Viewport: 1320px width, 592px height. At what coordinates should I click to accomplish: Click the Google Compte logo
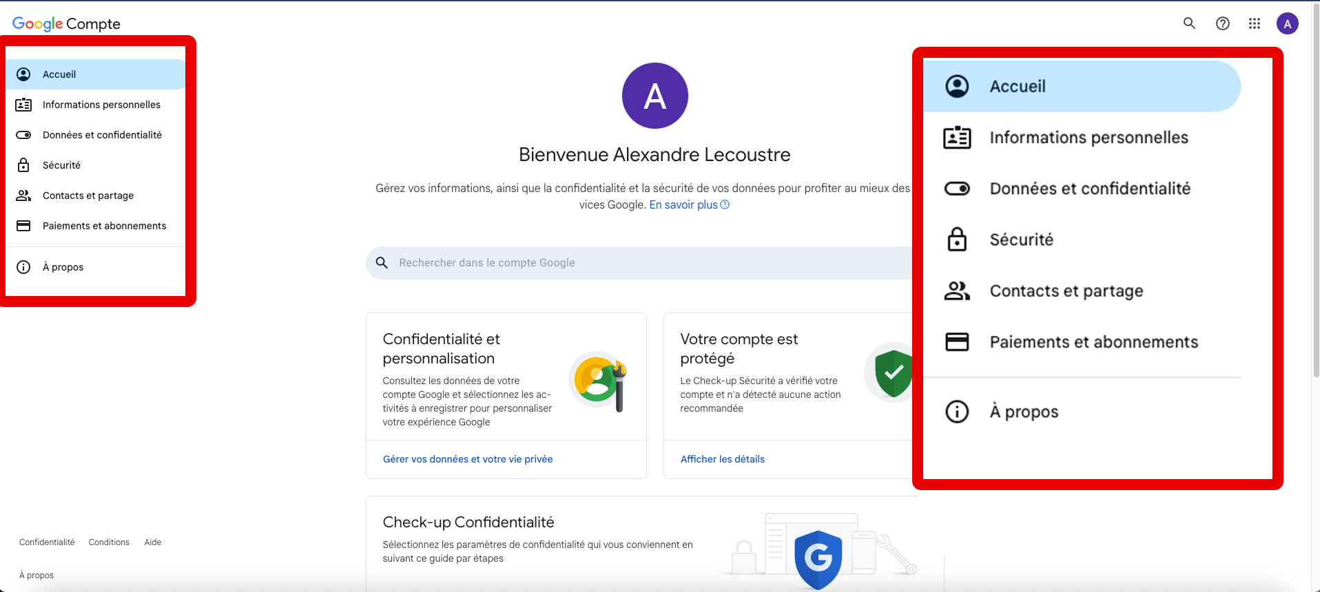pos(66,23)
